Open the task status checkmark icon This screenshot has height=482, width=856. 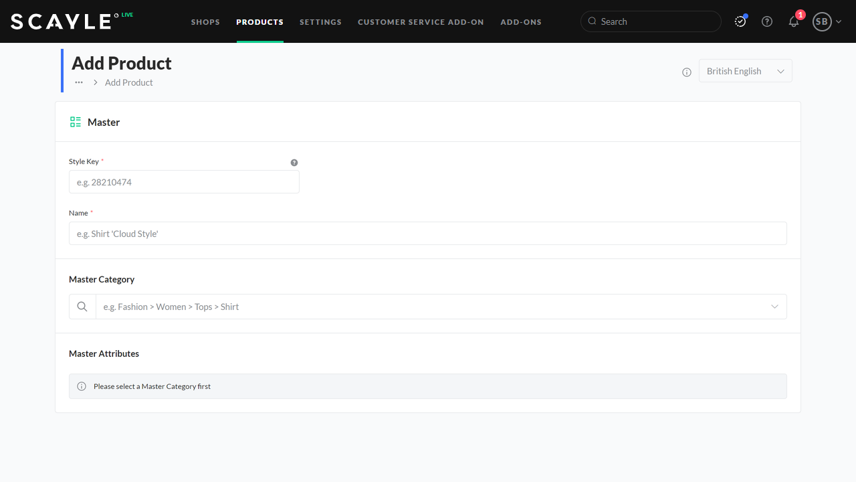740,21
